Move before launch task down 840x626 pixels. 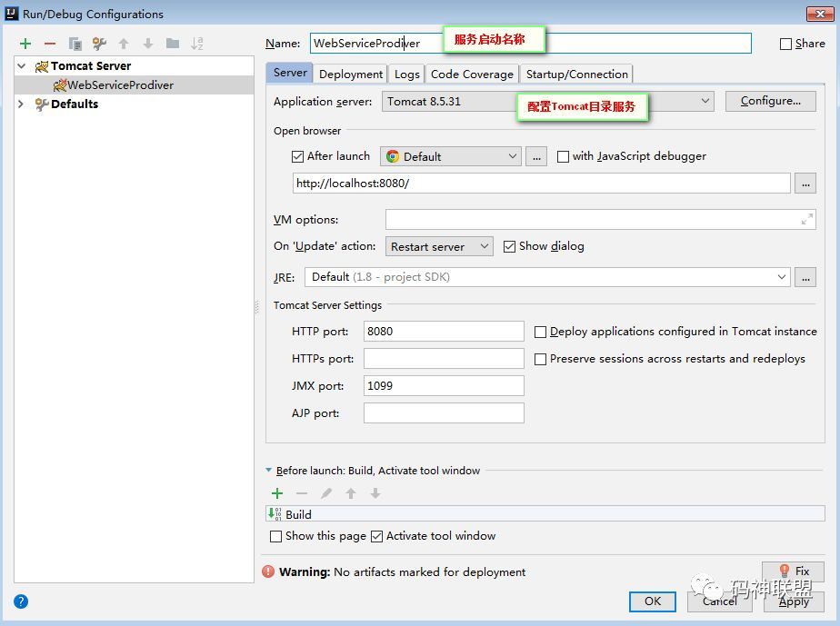(x=375, y=493)
